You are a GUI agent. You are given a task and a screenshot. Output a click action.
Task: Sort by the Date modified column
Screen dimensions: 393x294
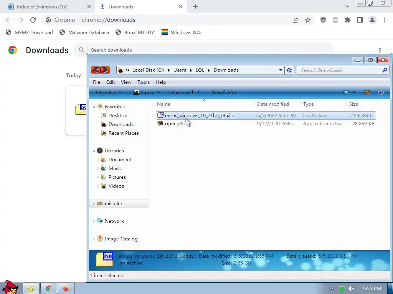(273, 104)
